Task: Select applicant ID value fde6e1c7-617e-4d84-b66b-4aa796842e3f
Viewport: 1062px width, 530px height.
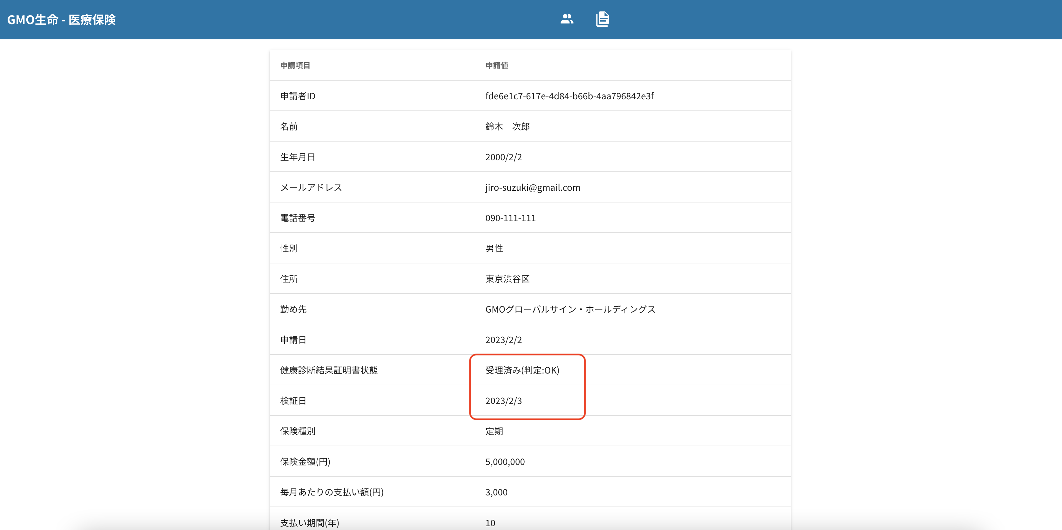Action: pos(569,96)
